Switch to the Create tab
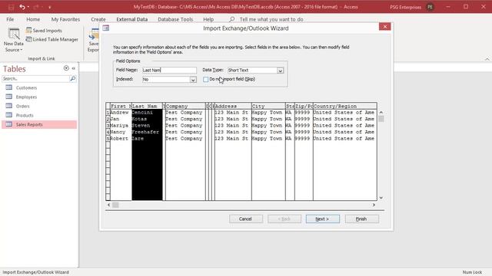Image resolution: width=492 pixels, height=276 pixels. pos(98,19)
